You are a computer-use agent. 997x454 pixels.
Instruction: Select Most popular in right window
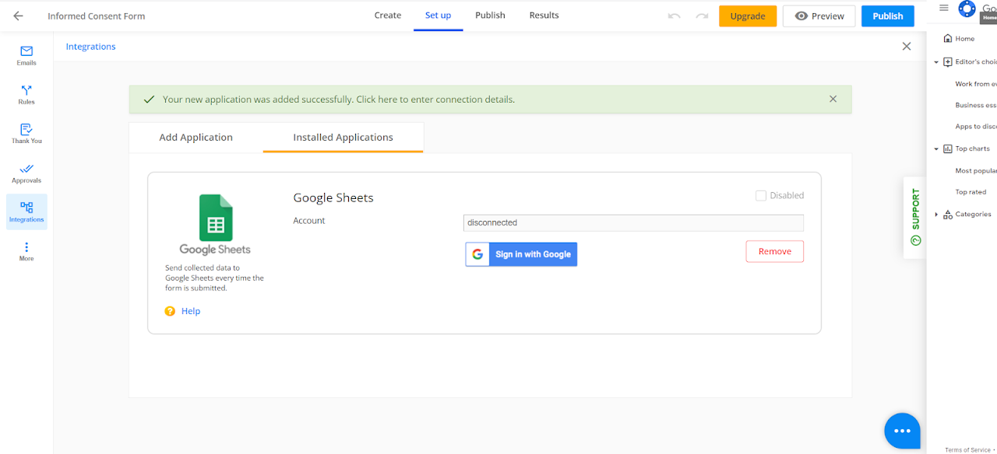[976, 170]
